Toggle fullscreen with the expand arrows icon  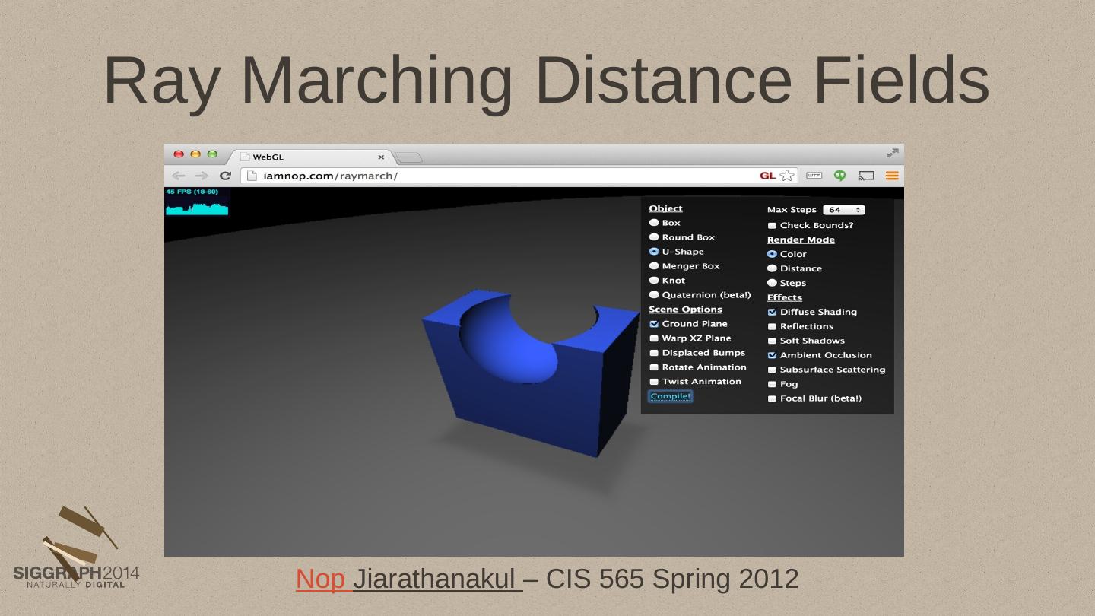[893, 154]
